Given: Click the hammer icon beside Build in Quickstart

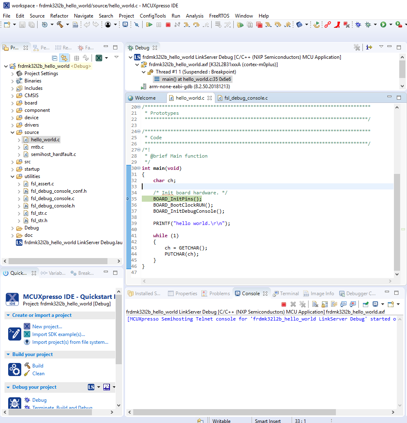Looking at the screenshot, I should (x=27, y=365).
